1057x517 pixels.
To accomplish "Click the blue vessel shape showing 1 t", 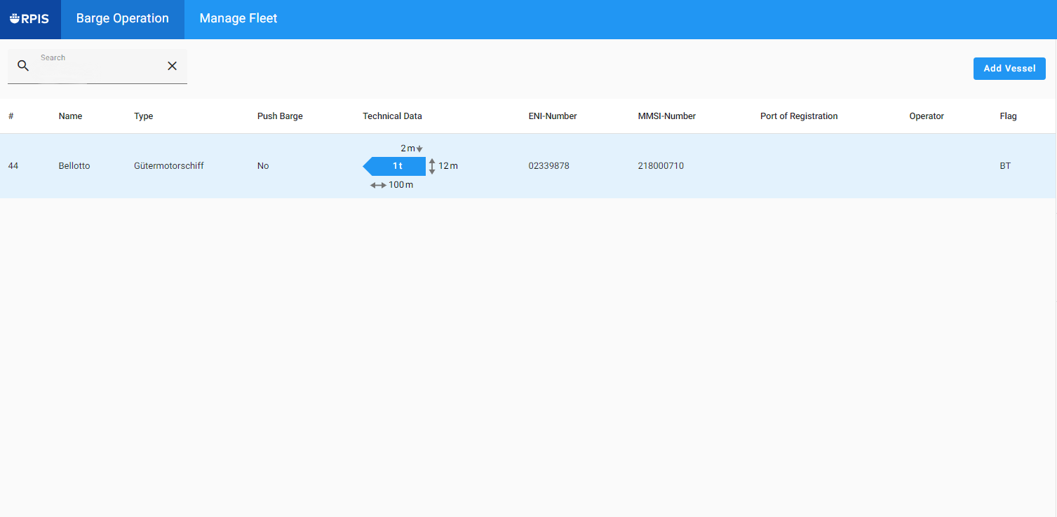I will 396,166.
